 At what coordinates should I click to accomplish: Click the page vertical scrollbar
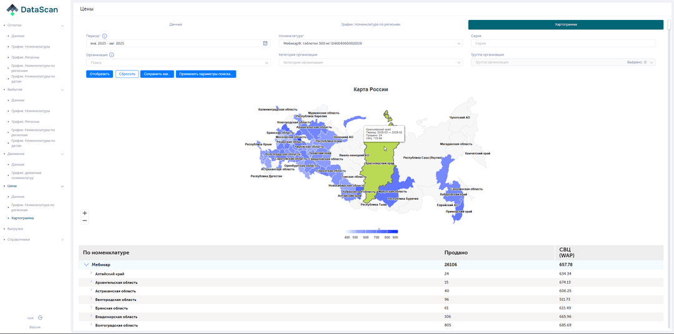point(669,24)
